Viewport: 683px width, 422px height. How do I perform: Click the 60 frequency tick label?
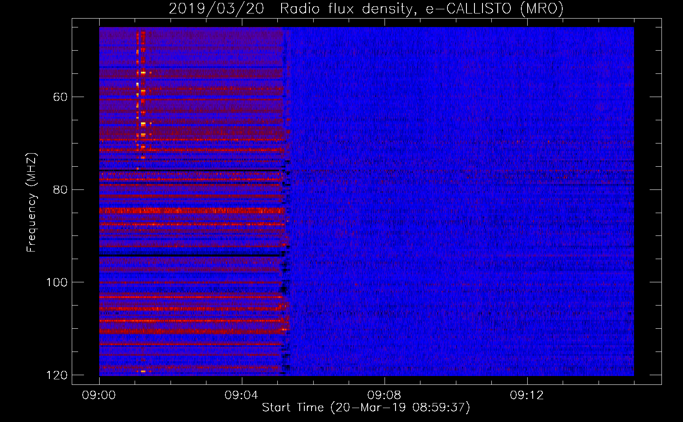coord(60,97)
